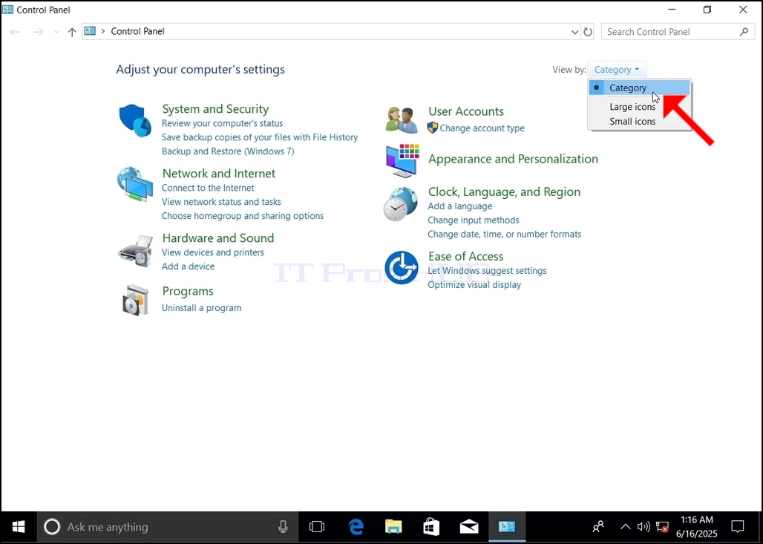Open the Programs heading link
The width and height of the screenshot is (763, 544).
188,291
